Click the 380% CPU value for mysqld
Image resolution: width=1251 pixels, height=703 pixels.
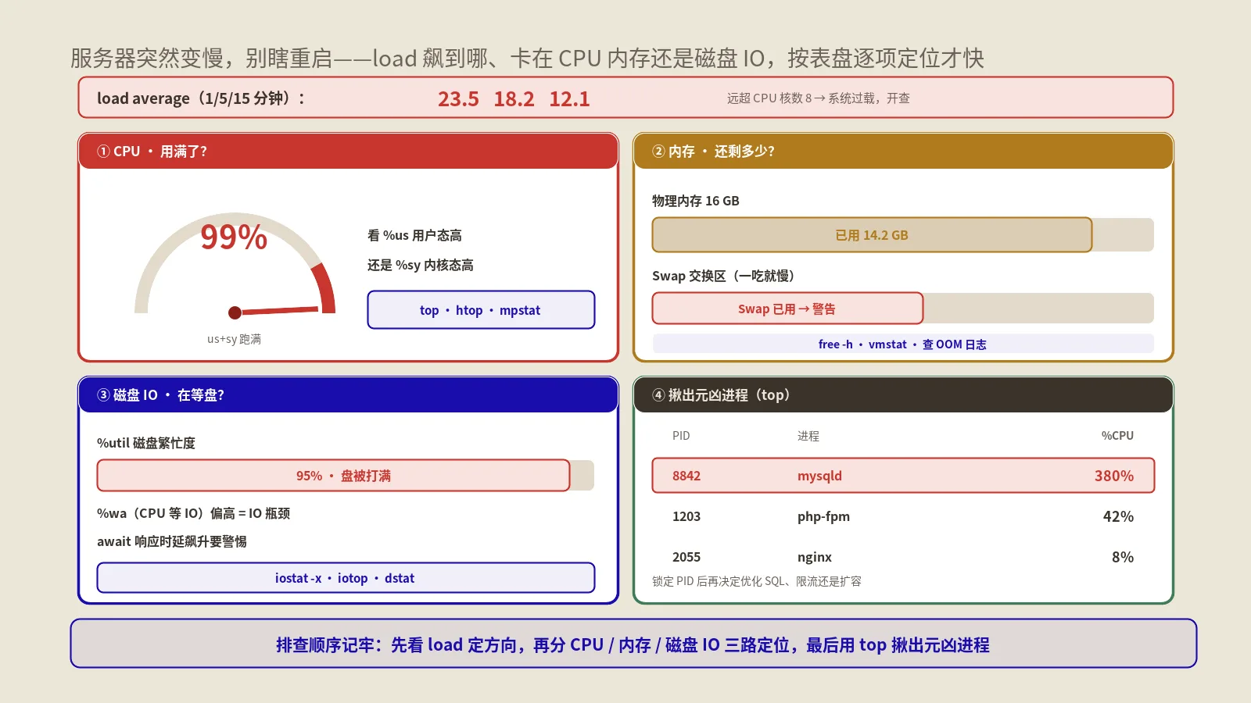(1114, 476)
